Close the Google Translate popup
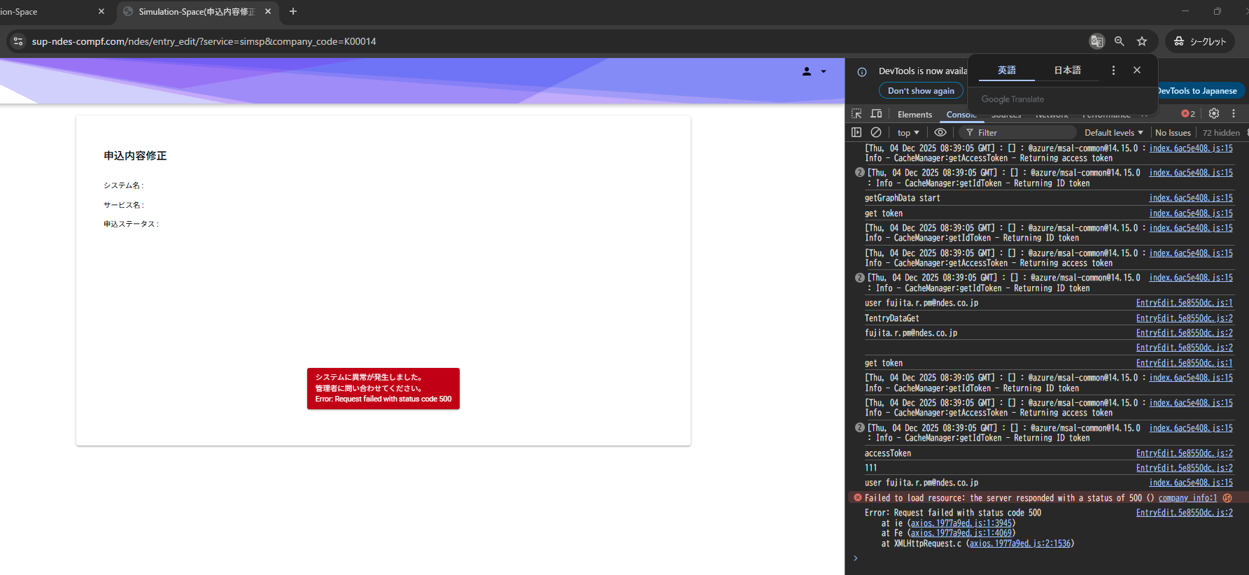 pyautogui.click(x=1137, y=70)
